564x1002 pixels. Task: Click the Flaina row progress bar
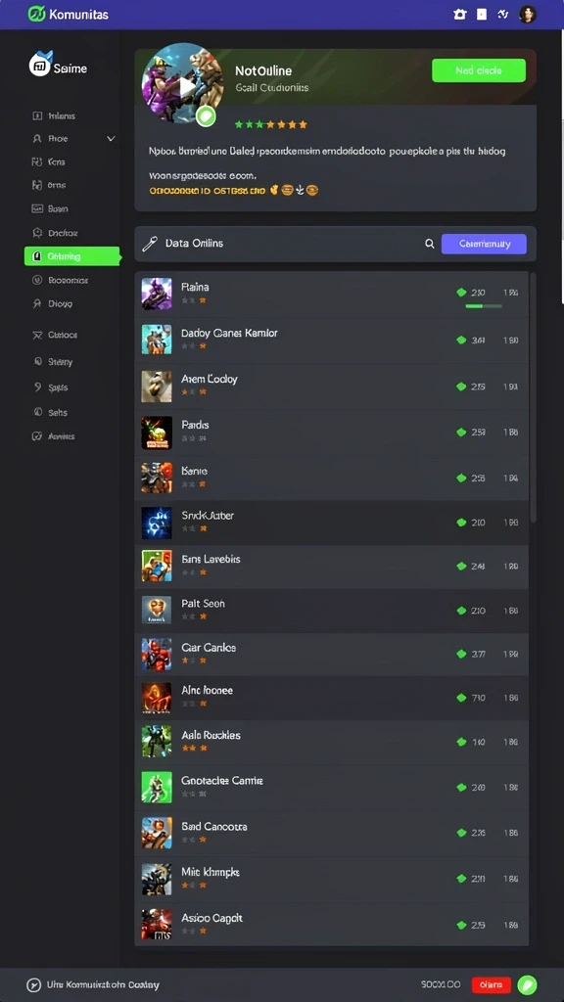point(484,306)
